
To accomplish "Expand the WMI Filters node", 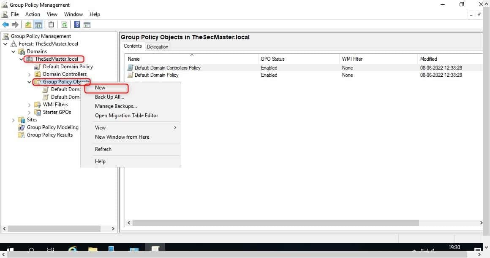I will (x=30, y=105).
